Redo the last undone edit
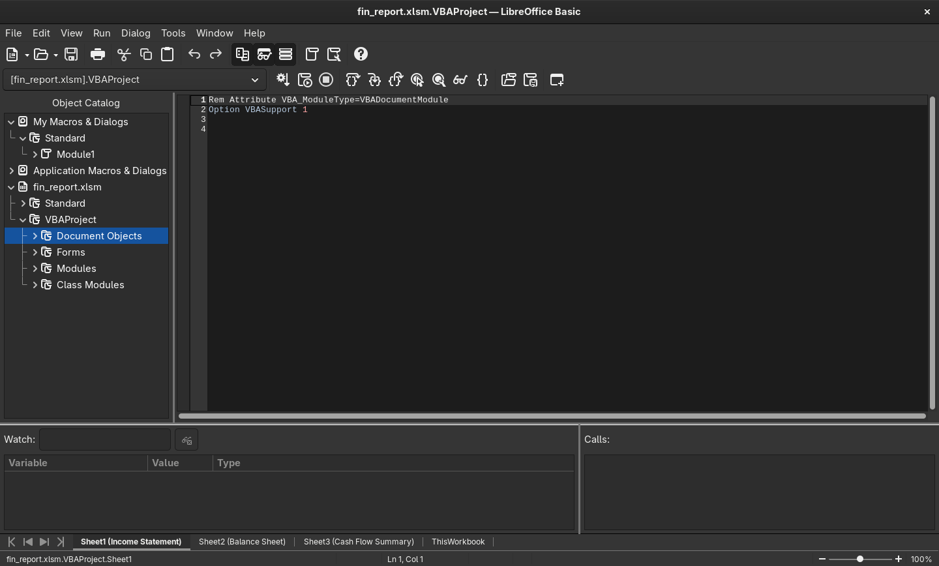This screenshot has height=566, width=939. point(216,54)
